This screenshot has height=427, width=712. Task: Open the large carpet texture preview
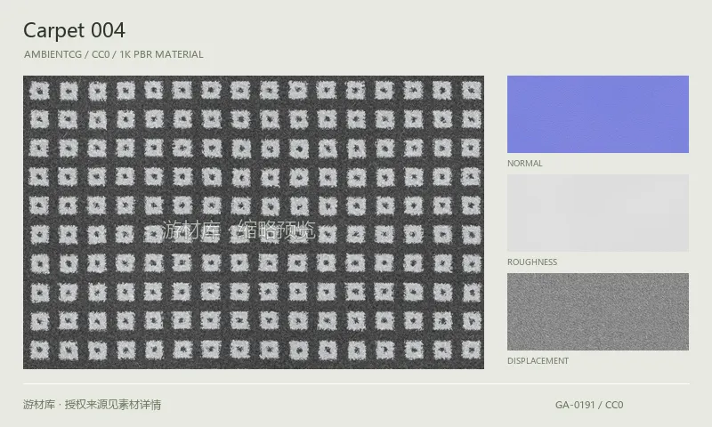coord(254,222)
